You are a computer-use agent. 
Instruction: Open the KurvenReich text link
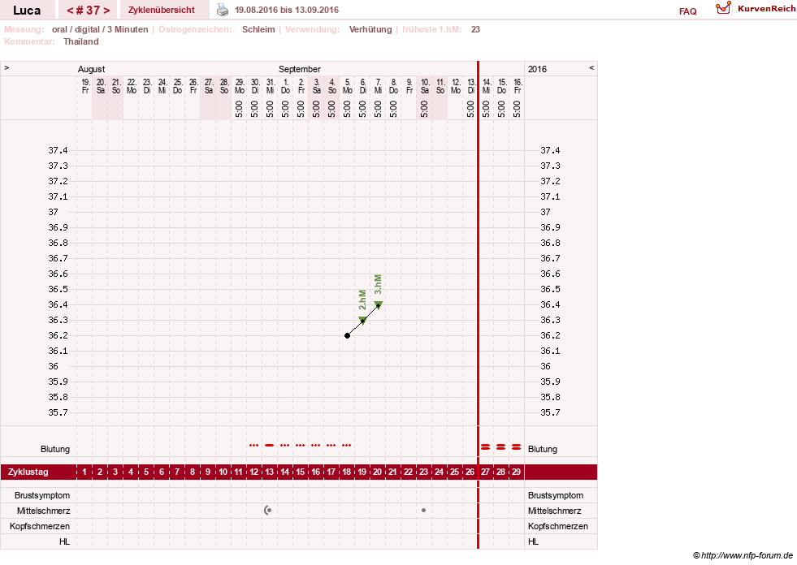(x=766, y=9)
